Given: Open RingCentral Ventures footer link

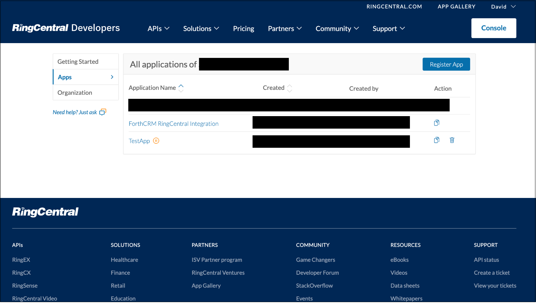Looking at the screenshot, I should pos(218,273).
